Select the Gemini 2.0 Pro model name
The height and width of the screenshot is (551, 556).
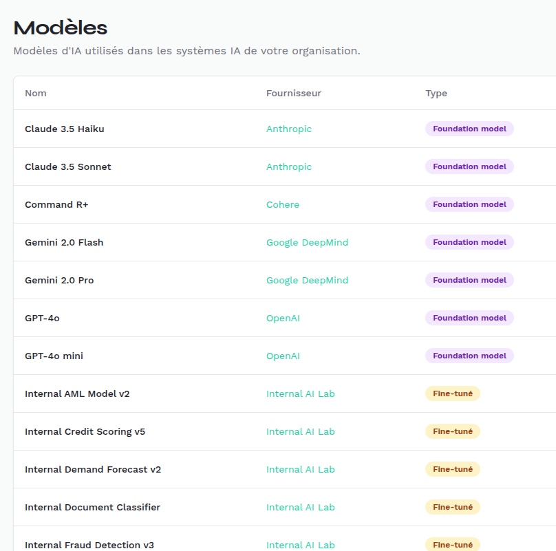[59, 280]
